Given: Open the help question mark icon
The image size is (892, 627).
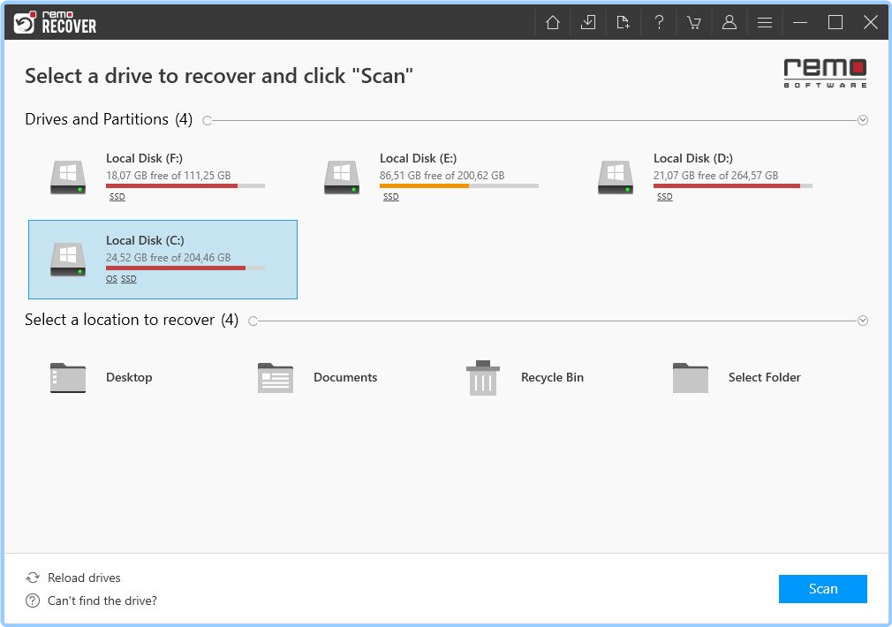Looking at the screenshot, I should coord(659,22).
